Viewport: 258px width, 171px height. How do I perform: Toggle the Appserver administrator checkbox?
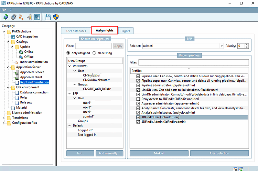138,103
